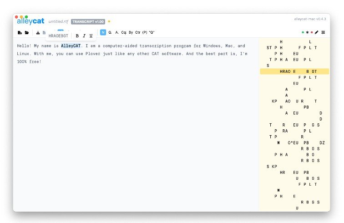Click the H PB stroke row

point(294,107)
